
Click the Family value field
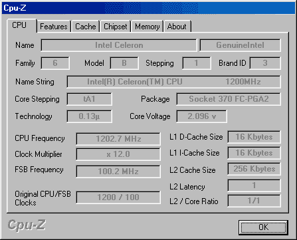click(55, 63)
